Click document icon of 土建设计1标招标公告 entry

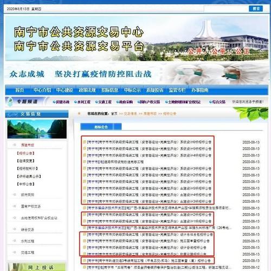pos(84,221)
